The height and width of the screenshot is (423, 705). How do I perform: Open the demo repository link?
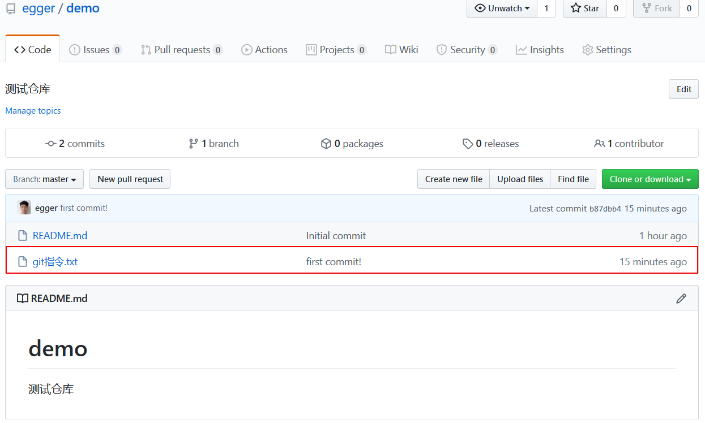click(83, 8)
